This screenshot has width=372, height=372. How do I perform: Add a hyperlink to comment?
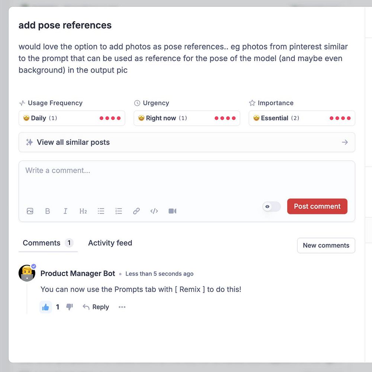(137, 211)
